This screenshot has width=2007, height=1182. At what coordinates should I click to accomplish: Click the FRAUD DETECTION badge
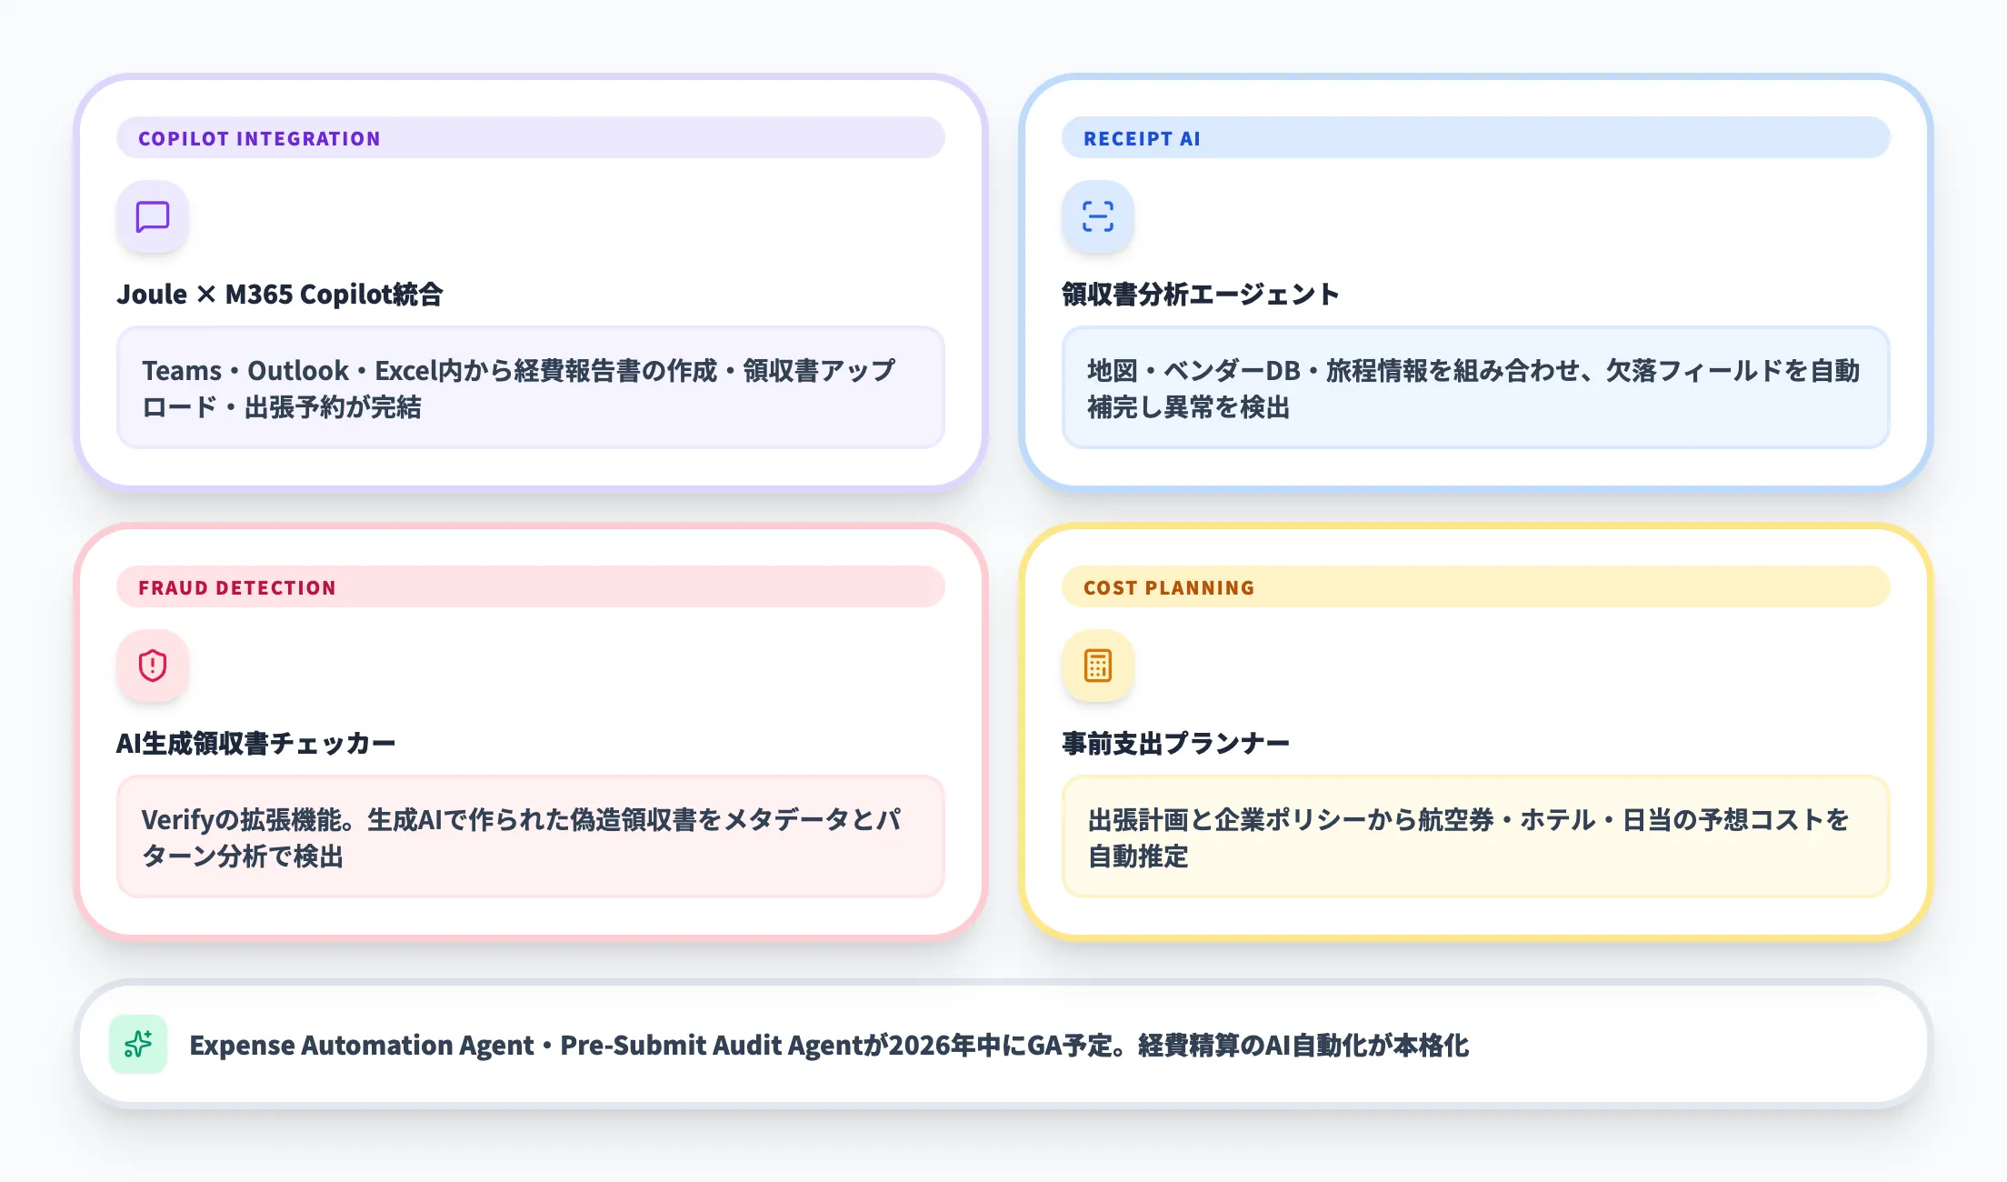coord(237,587)
